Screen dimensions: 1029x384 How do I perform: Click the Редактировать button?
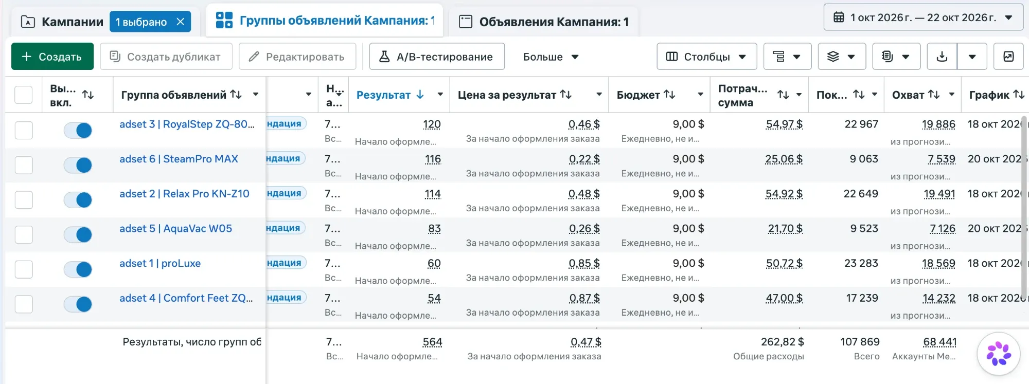point(297,57)
